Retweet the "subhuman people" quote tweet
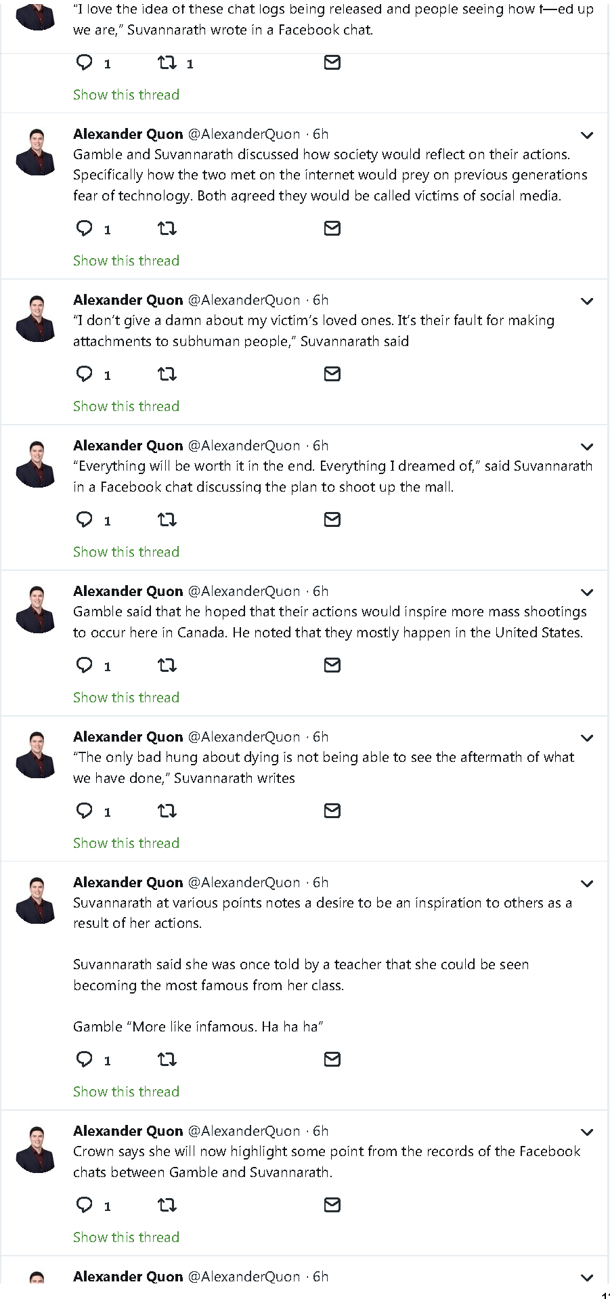This screenshot has height=1299, width=610. click(x=167, y=375)
